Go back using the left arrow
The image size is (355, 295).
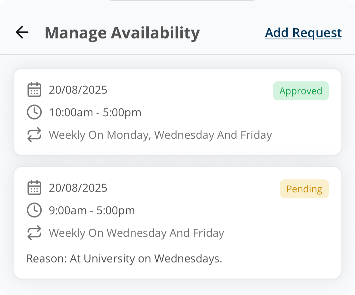[x=22, y=32]
